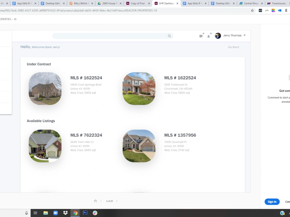Select MLS # 1357956 listing title
Image resolution: width=290 pixels, height=217 pixels.
point(180,135)
